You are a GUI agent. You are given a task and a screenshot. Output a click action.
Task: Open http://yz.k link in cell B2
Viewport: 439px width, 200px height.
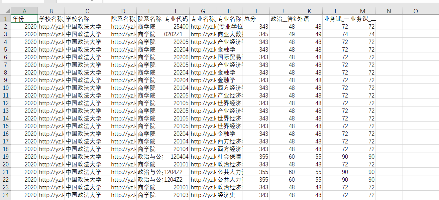[51, 26]
